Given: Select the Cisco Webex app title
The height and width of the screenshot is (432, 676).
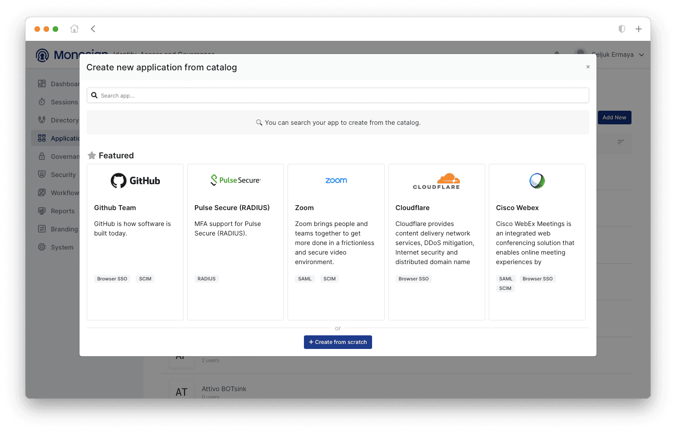Looking at the screenshot, I should (x=517, y=208).
